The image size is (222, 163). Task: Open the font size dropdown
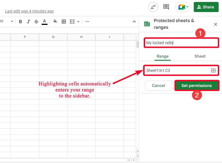click(x=12, y=22)
